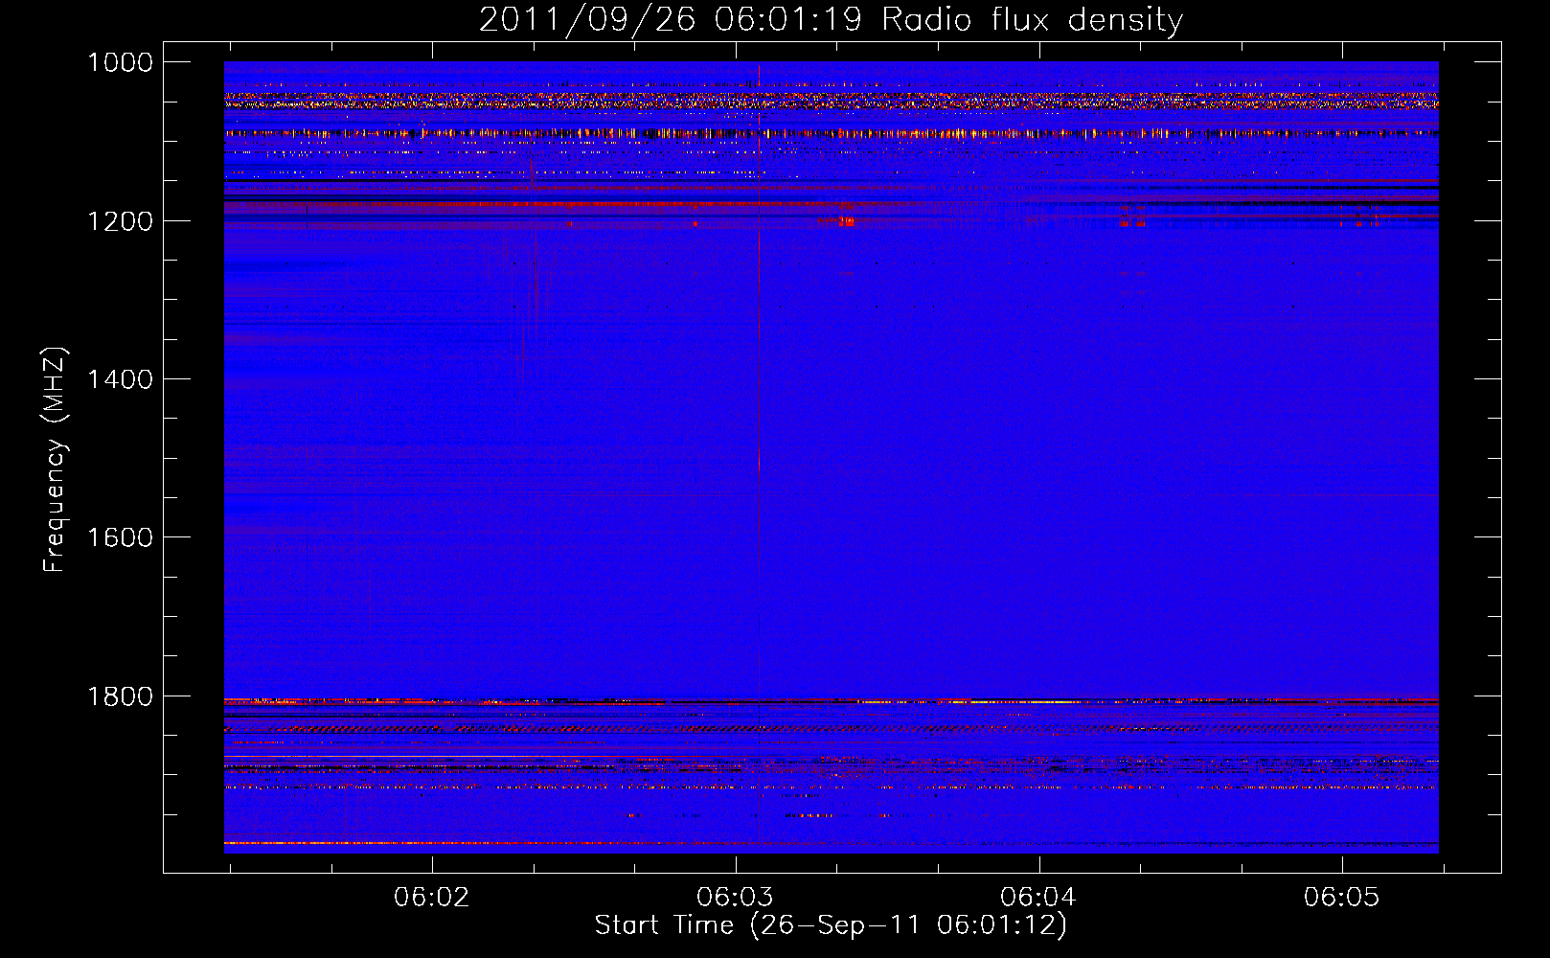This screenshot has width=1550, height=958.
Task: Click the 06:02 time tick label
Action: (432, 898)
